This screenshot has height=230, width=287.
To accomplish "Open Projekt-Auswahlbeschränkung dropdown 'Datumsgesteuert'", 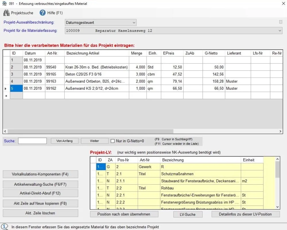I will tap(100, 22).
